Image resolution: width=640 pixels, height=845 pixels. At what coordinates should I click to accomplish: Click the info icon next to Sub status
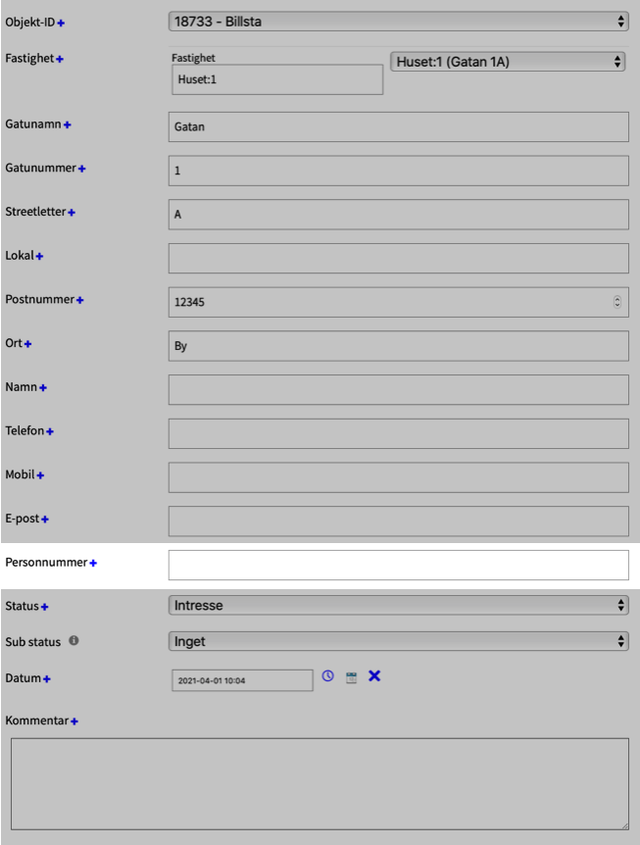tap(74, 642)
